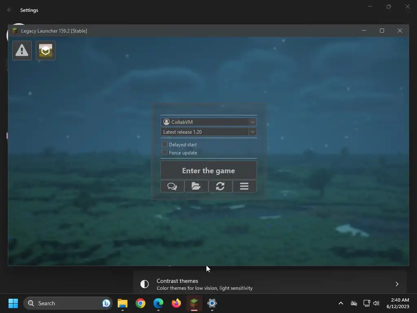
Task: Click the taskbar Search box
Action: 68,303
